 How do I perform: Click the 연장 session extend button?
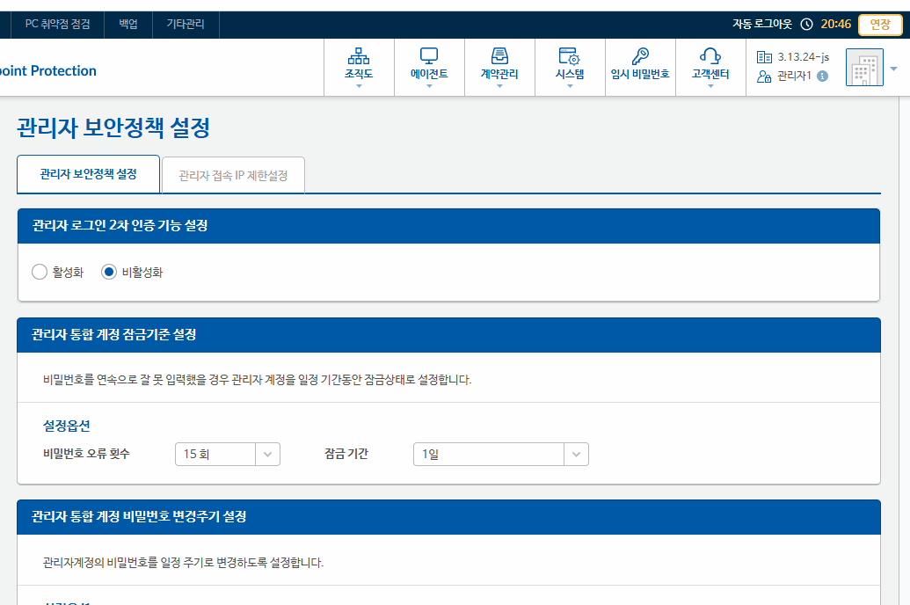tap(880, 25)
